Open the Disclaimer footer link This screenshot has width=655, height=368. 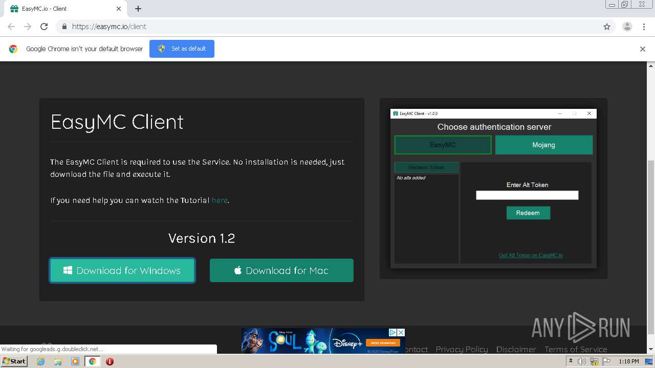click(x=516, y=349)
